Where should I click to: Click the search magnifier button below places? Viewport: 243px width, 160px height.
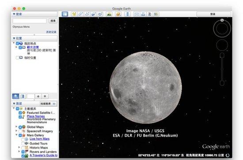click(x=15, y=97)
